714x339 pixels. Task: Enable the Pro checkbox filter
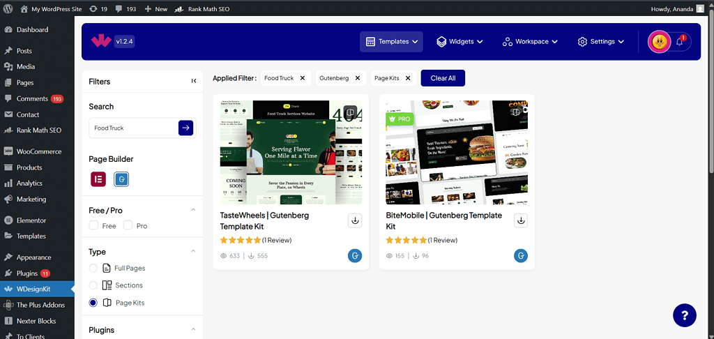[128, 226]
